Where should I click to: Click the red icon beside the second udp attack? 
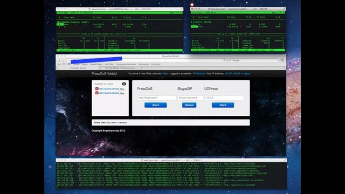[x=96, y=93]
